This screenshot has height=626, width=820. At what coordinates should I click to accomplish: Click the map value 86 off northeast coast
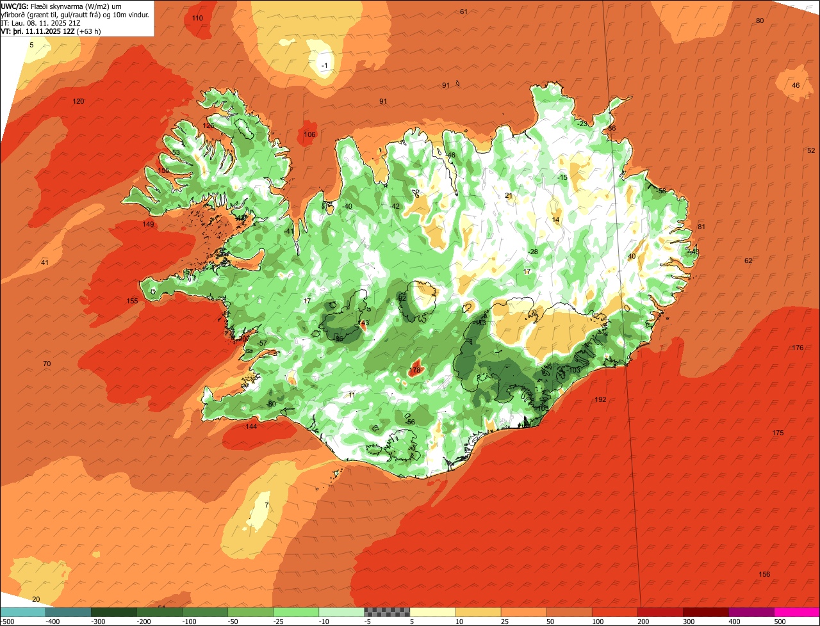[612, 128]
